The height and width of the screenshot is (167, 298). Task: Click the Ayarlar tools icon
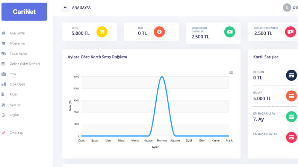tap(3, 105)
